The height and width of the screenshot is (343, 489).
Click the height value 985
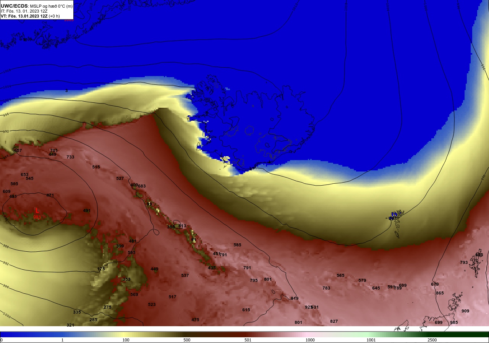click(454, 322)
